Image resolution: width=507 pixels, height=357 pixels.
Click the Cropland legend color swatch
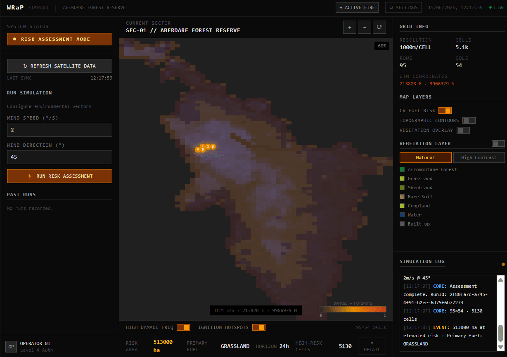pyautogui.click(x=402, y=206)
